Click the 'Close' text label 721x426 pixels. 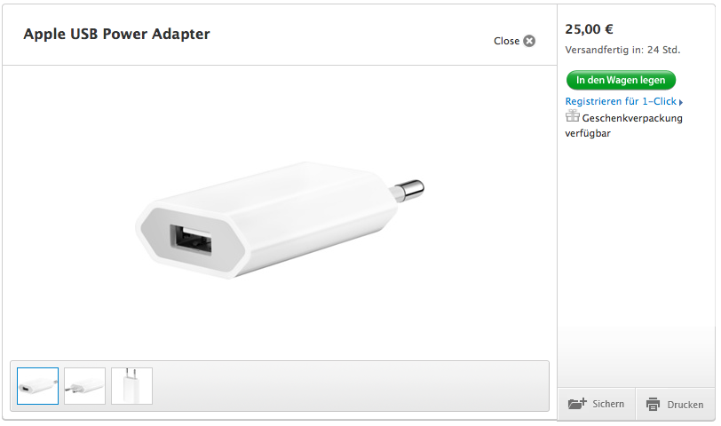pos(506,41)
